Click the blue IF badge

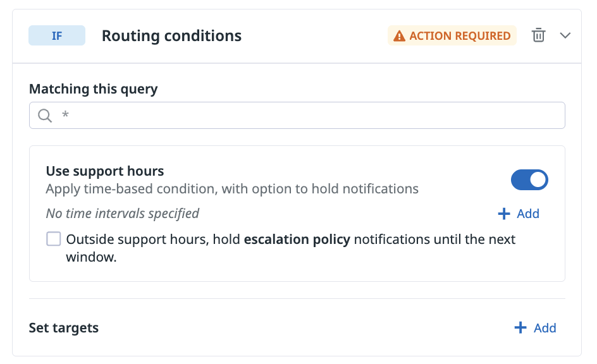click(x=57, y=35)
